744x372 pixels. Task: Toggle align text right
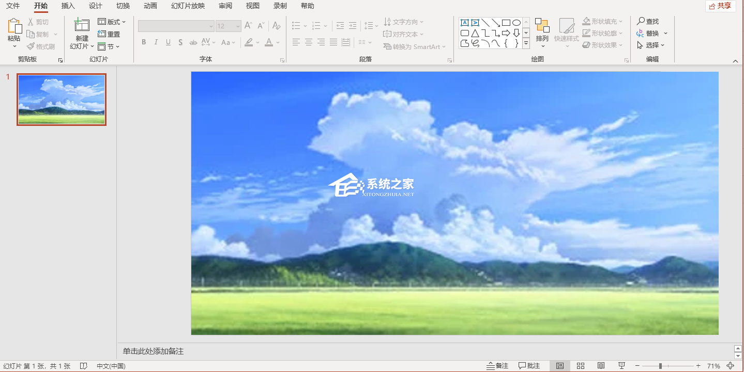click(321, 42)
